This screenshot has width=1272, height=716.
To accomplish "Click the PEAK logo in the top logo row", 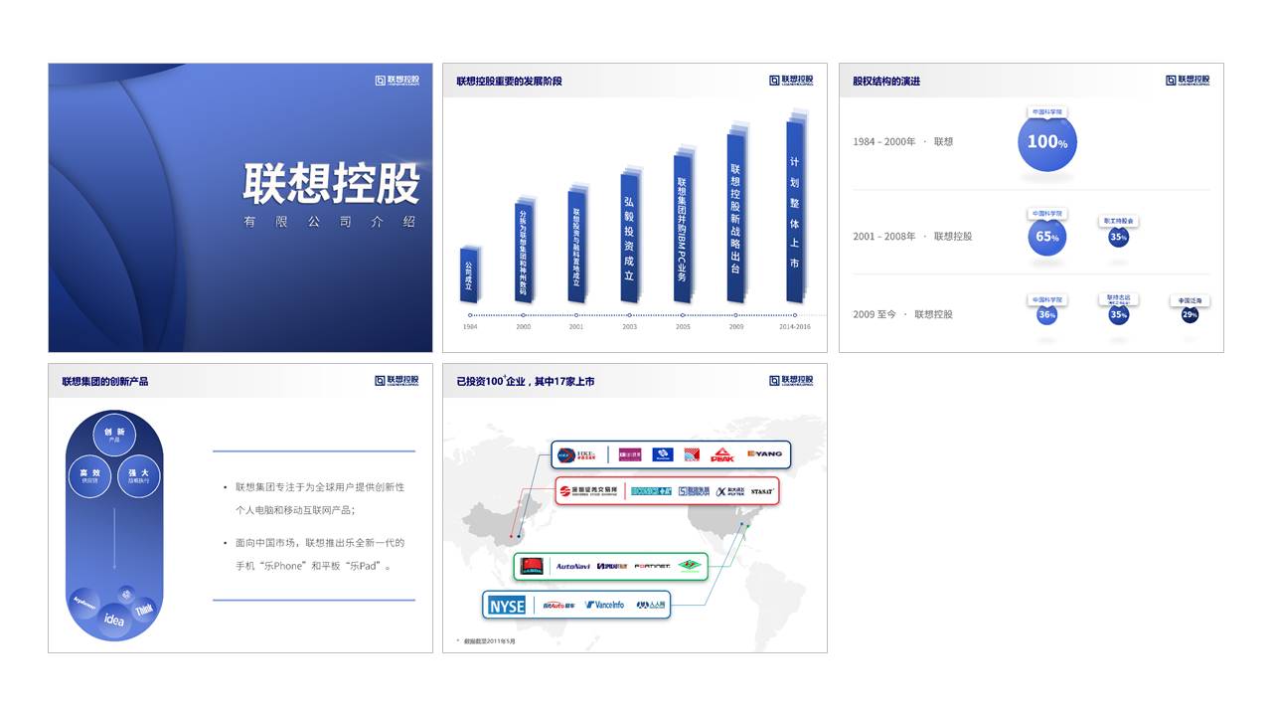I will pyautogui.click(x=721, y=454).
